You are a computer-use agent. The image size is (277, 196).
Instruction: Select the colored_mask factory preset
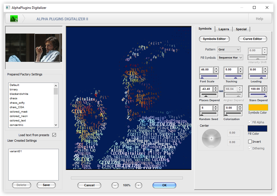coord(31,112)
